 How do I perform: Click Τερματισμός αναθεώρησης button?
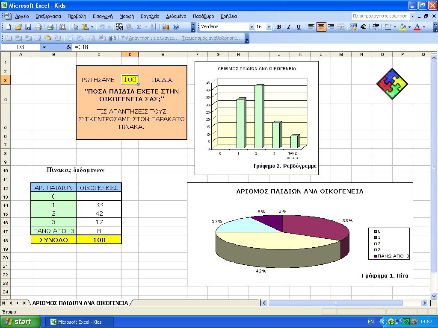pos(212,38)
